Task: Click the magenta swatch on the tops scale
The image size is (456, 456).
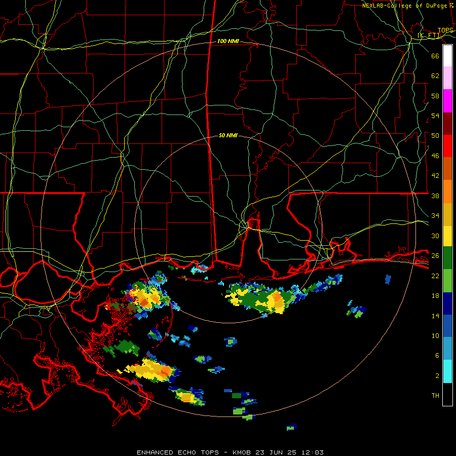Action: coord(447,101)
